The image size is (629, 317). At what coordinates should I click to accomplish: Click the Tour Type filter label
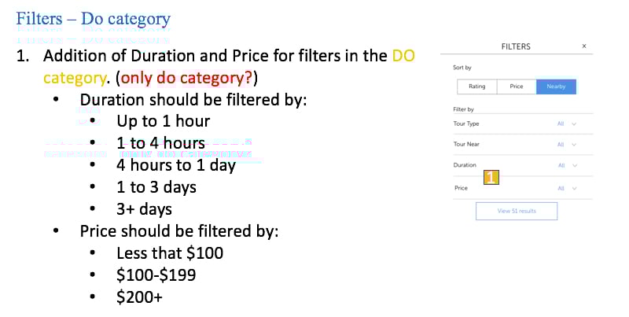pyautogui.click(x=466, y=123)
